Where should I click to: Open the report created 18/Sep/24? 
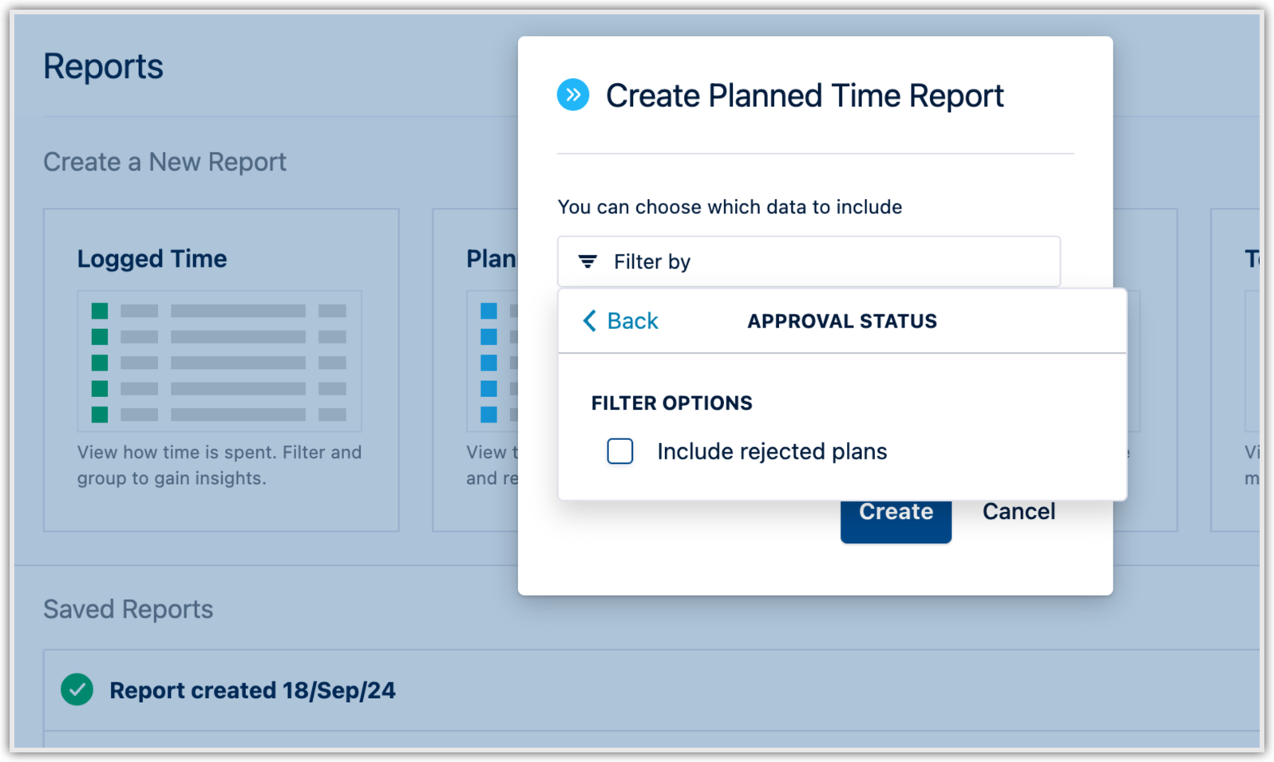pos(252,690)
